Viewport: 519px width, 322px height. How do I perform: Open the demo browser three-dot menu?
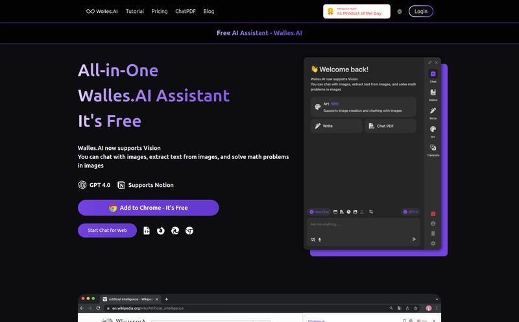[x=437, y=308]
